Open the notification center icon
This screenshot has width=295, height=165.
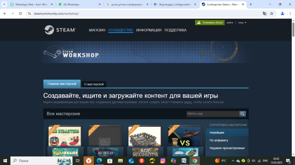[288, 161]
